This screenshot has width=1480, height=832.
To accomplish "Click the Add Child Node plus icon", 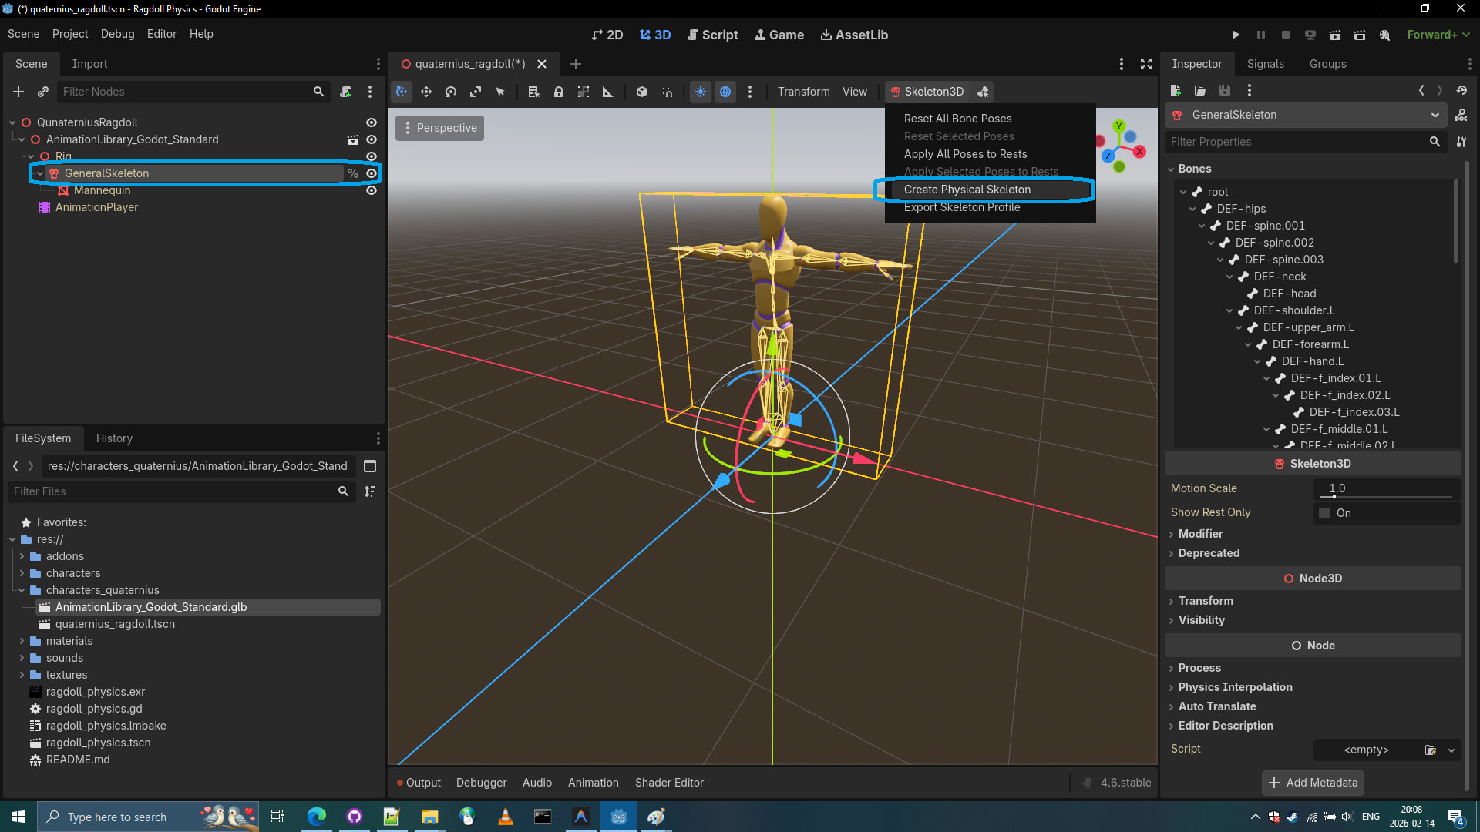I will [x=18, y=92].
